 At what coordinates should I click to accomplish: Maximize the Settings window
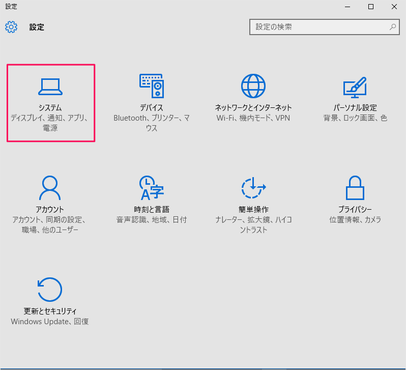(370, 7)
